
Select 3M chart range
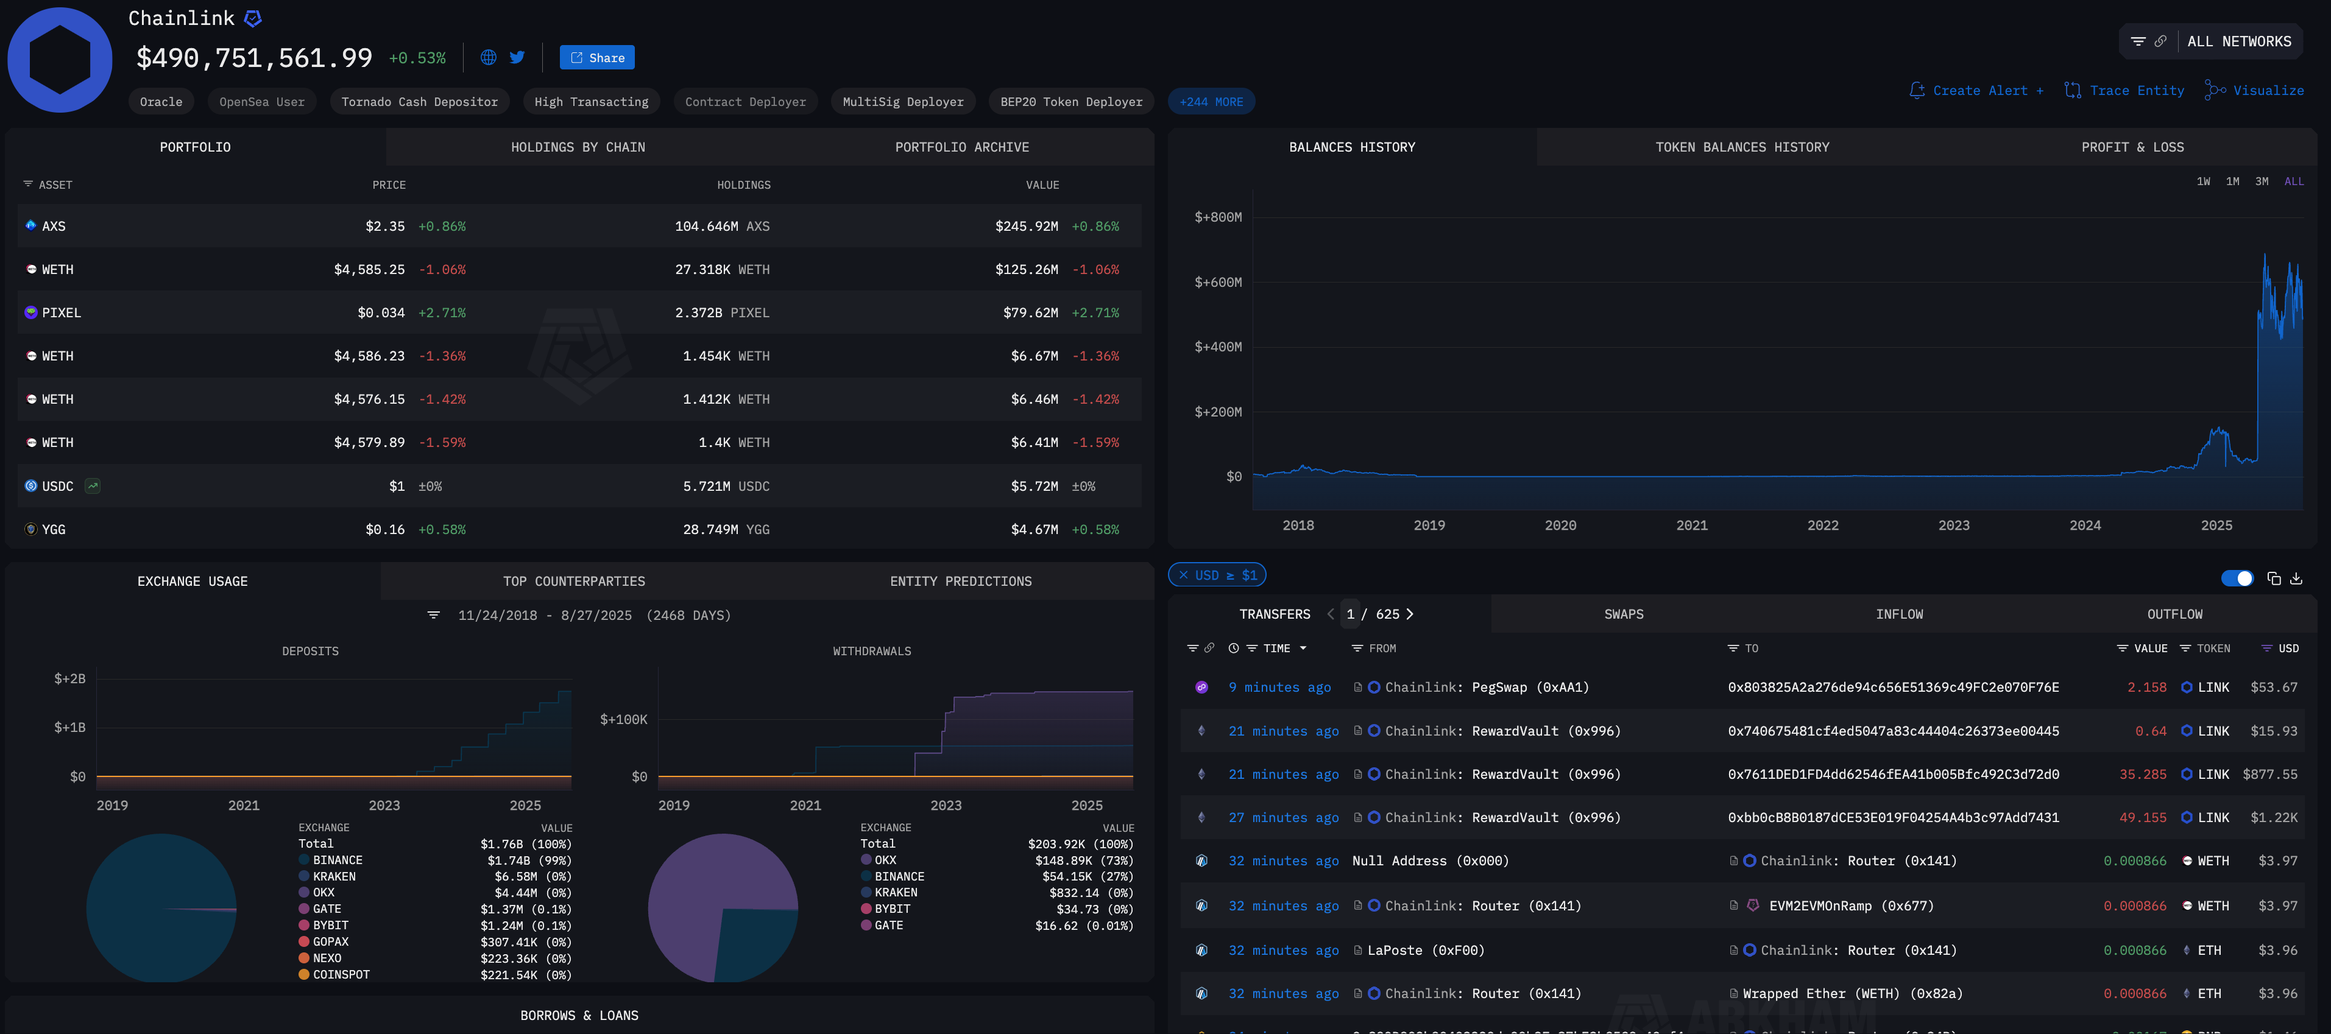tap(2262, 181)
